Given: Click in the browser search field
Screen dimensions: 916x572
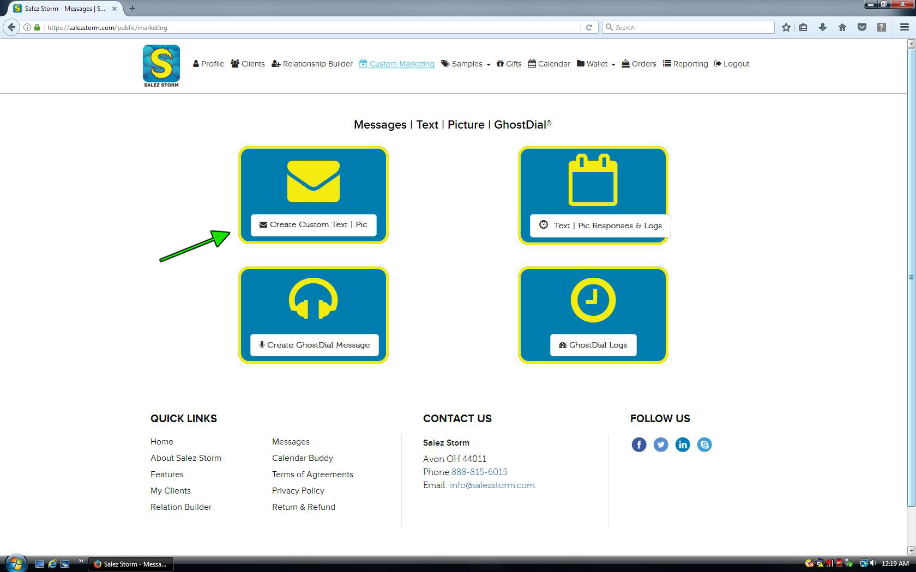Looking at the screenshot, I should pyautogui.click(x=690, y=27).
